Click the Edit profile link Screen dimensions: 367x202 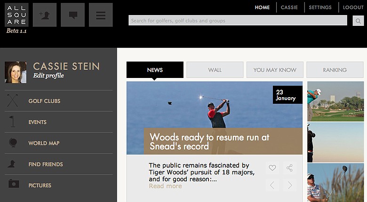[48, 76]
